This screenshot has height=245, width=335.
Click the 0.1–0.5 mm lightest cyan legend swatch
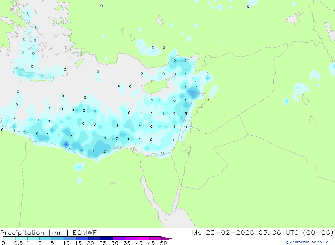pyautogui.click(x=9, y=238)
